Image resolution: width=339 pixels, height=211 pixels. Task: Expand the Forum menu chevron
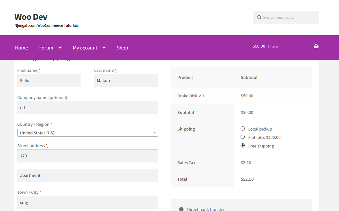tap(60, 48)
